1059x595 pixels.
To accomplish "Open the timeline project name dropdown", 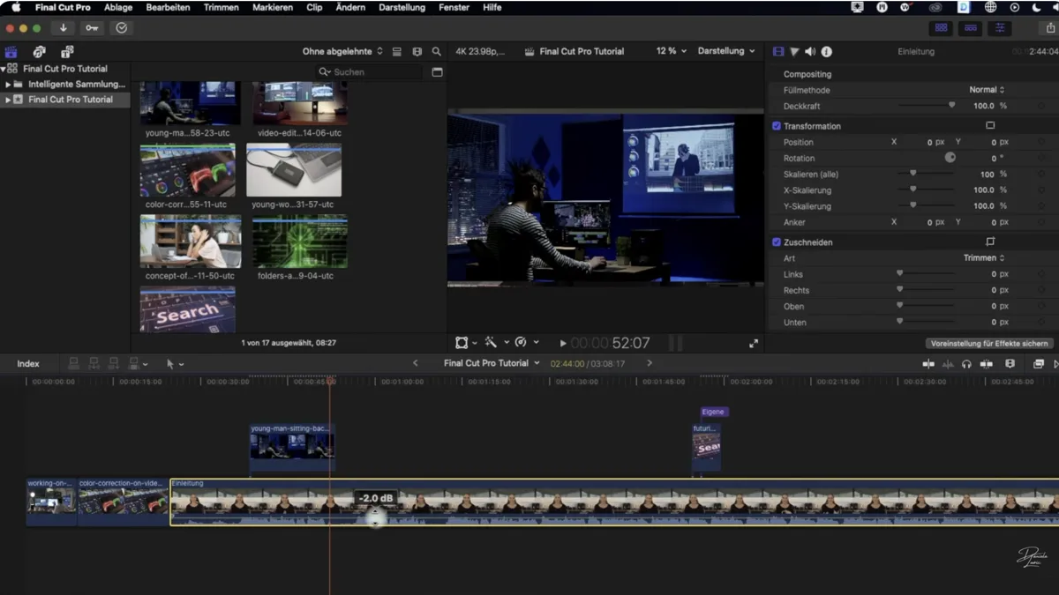I will 492,363.
